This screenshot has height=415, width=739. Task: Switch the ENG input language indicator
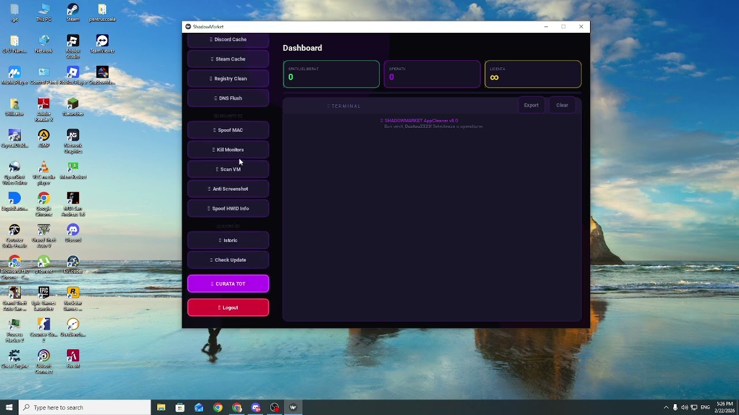[705, 408]
